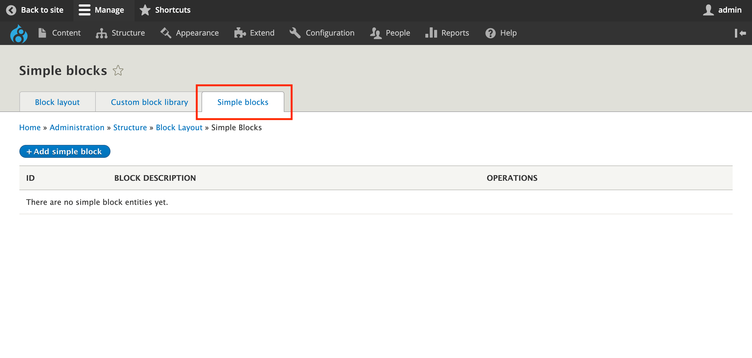Open the Configuration menu item
This screenshot has height=358, width=752.
pyautogui.click(x=322, y=33)
